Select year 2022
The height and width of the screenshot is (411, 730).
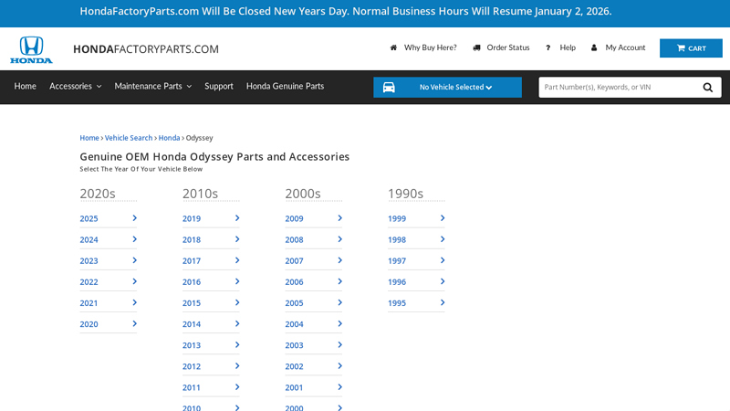click(89, 282)
